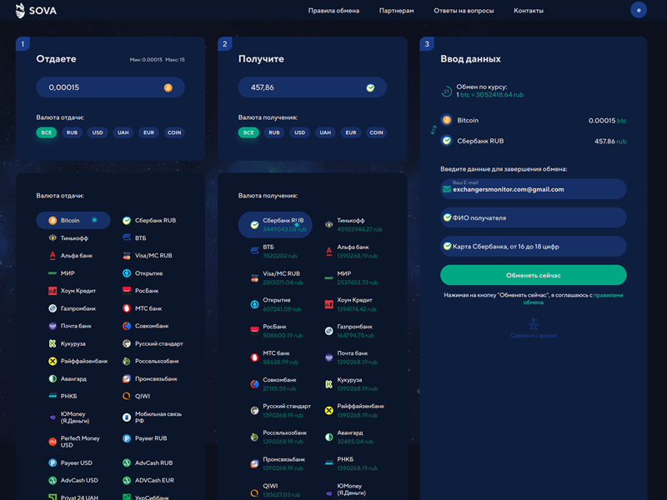Select Хоум Кредит in receive list
This screenshot has width=667, height=500.
coord(350,304)
